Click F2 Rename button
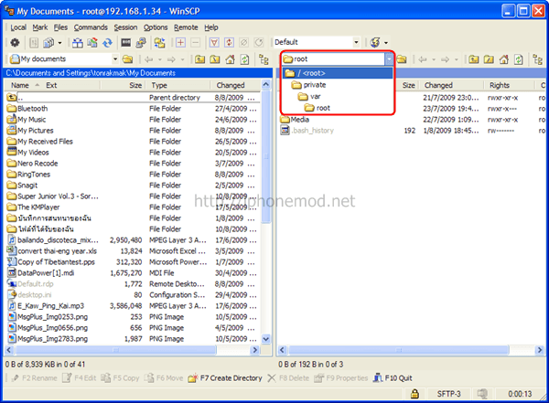Screen dimensions: 549x403 (x=34, y=378)
